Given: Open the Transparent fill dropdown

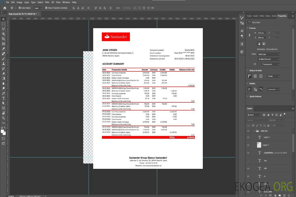Looking at the screenshot, I should 270,64.
